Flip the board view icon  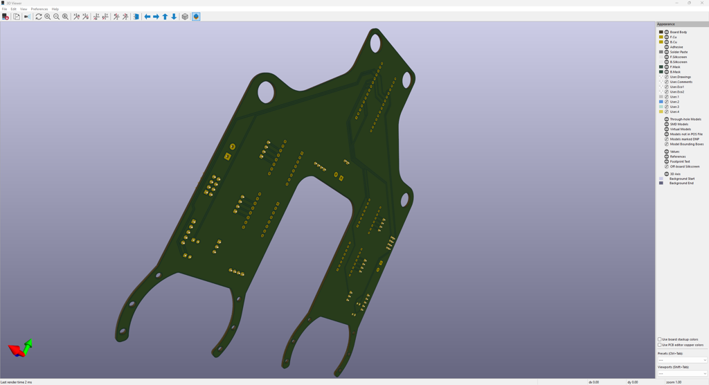coord(136,17)
